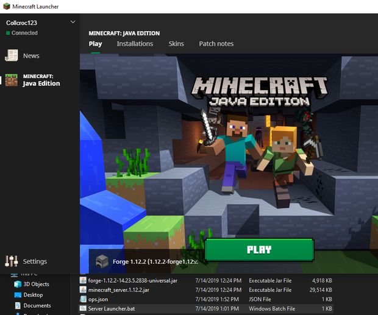Click the JSON File type cell

260,299
